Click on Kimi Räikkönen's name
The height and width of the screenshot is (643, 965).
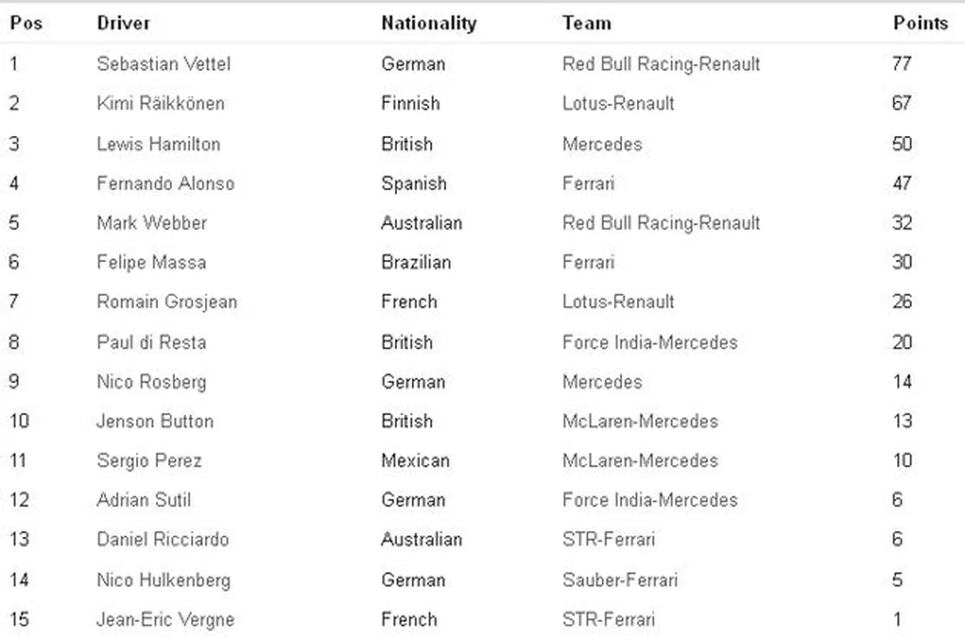(160, 104)
